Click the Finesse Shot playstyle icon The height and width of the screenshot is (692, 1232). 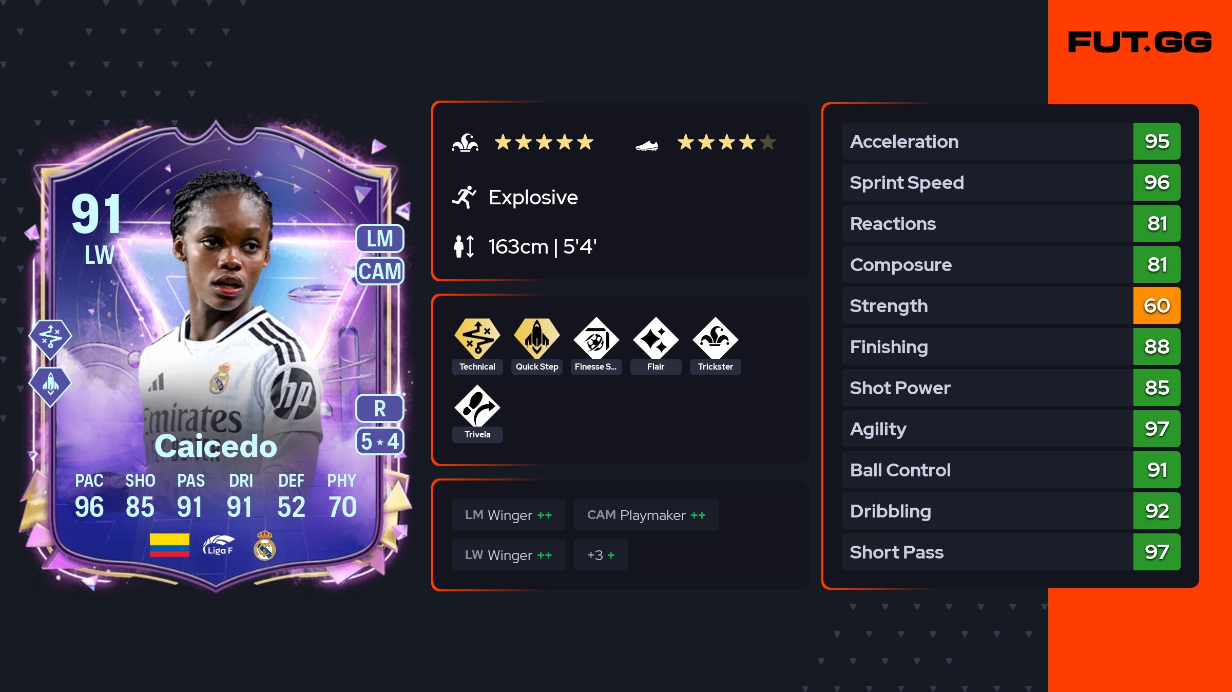(x=596, y=339)
